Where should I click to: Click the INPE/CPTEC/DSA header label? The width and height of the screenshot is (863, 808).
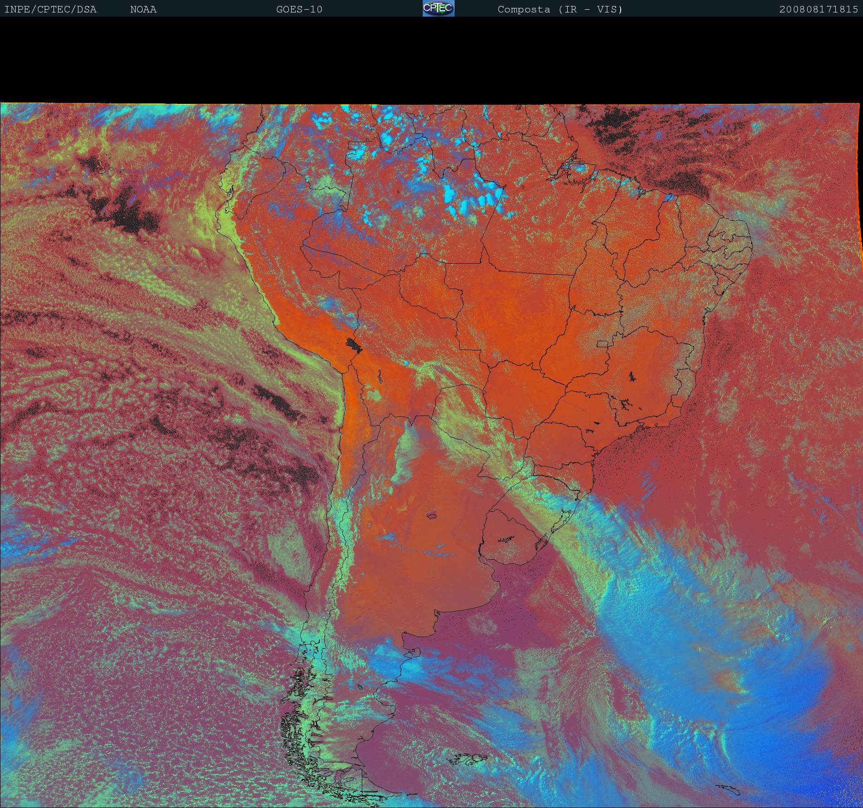tap(50, 9)
